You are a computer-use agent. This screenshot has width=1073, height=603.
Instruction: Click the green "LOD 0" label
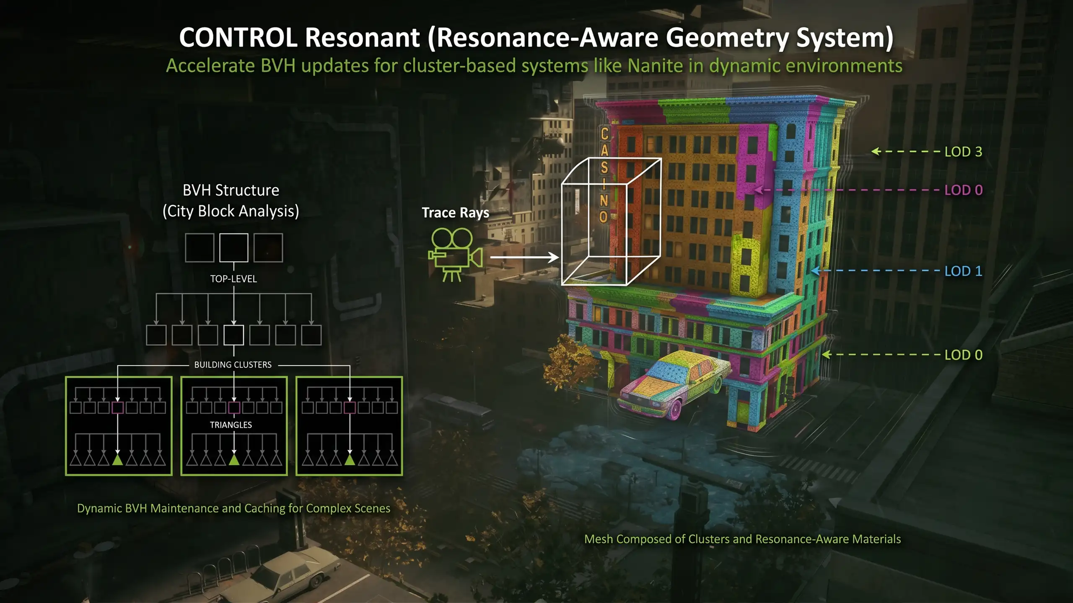click(x=963, y=355)
